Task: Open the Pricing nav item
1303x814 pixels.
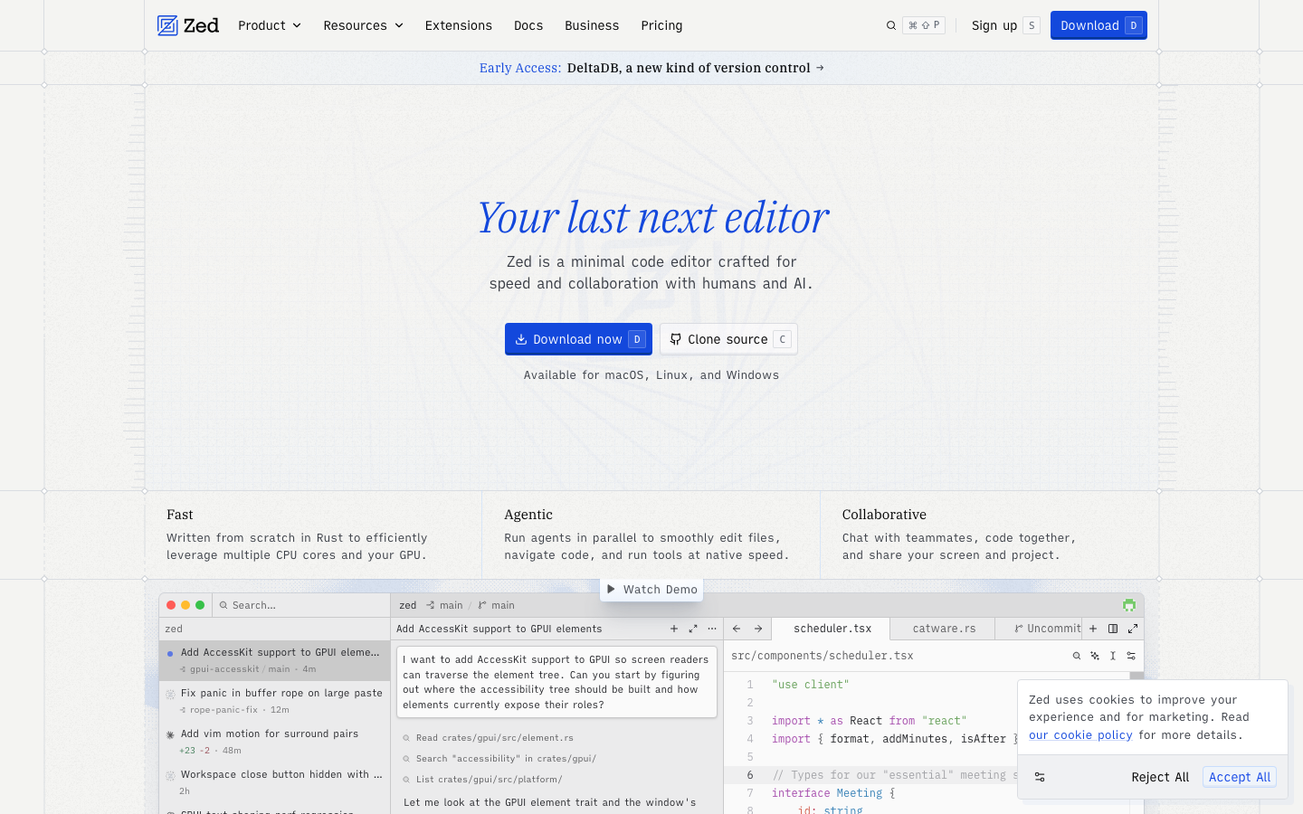Action: pyautogui.click(x=661, y=25)
